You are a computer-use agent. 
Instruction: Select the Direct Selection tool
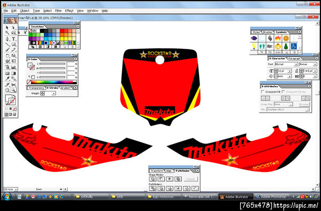coord(13,27)
